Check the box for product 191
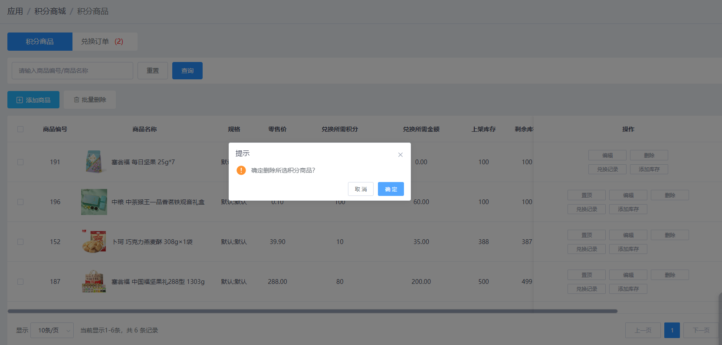This screenshot has height=345, width=722. tap(20, 162)
